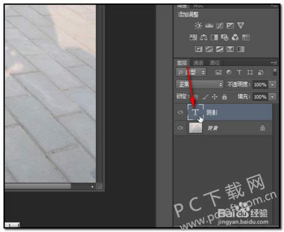Screen dimensions: 284x232
Task: Add a Channel Mixer adjustment layer
Action: pyautogui.click(x=235, y=37)
